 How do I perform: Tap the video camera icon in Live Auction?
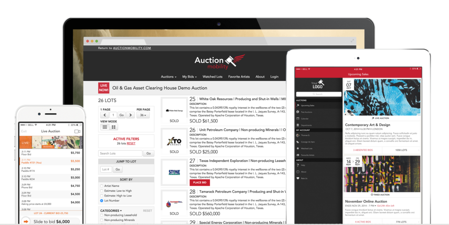point(77,131)
